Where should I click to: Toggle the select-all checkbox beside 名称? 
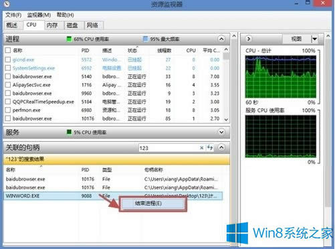tap(8, 50)
